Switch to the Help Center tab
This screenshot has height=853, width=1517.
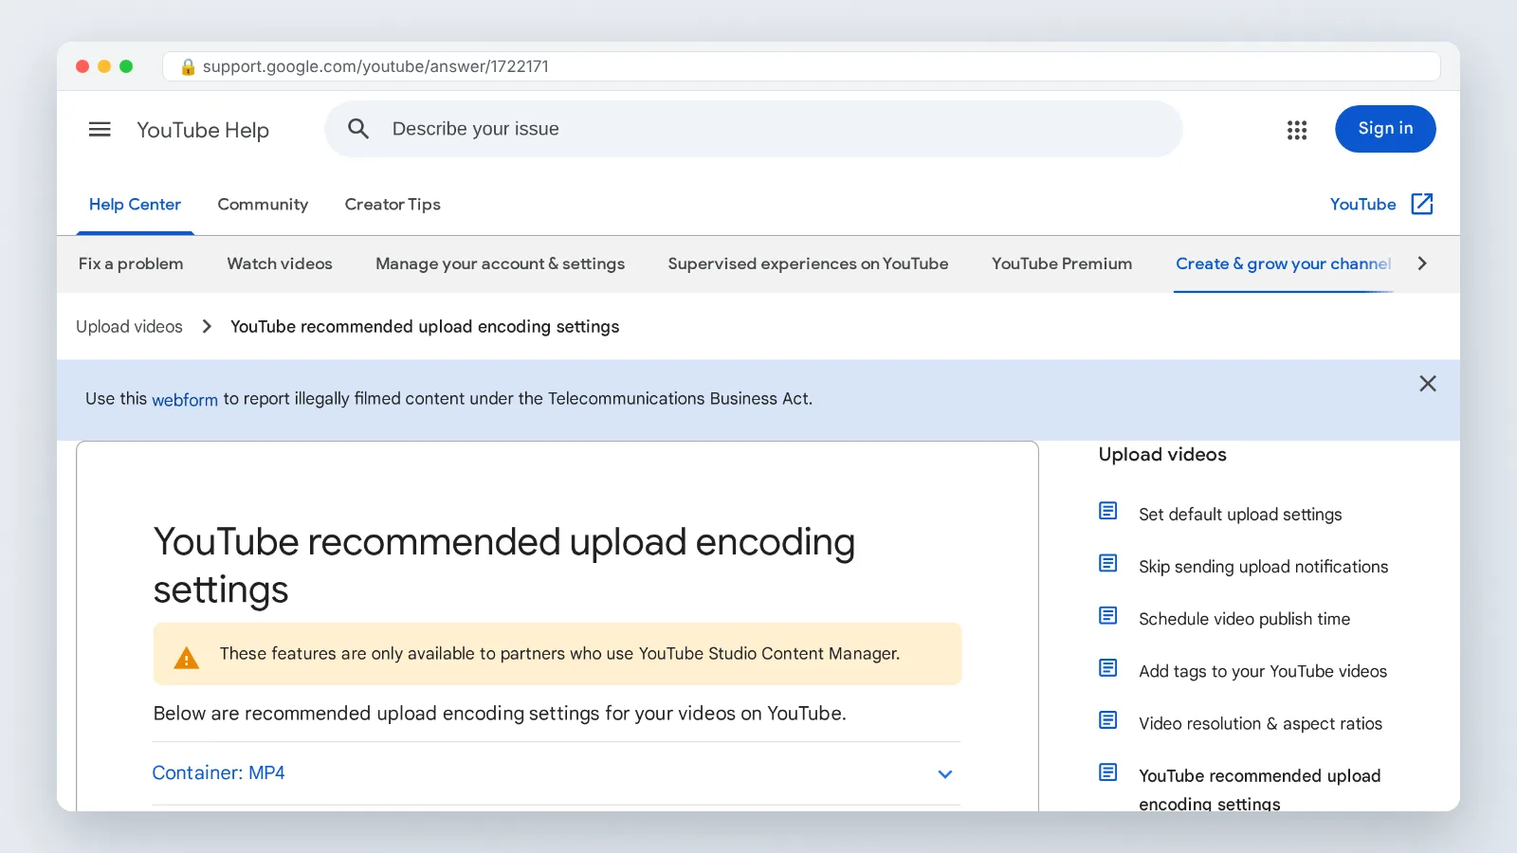[x=135, y=204]
